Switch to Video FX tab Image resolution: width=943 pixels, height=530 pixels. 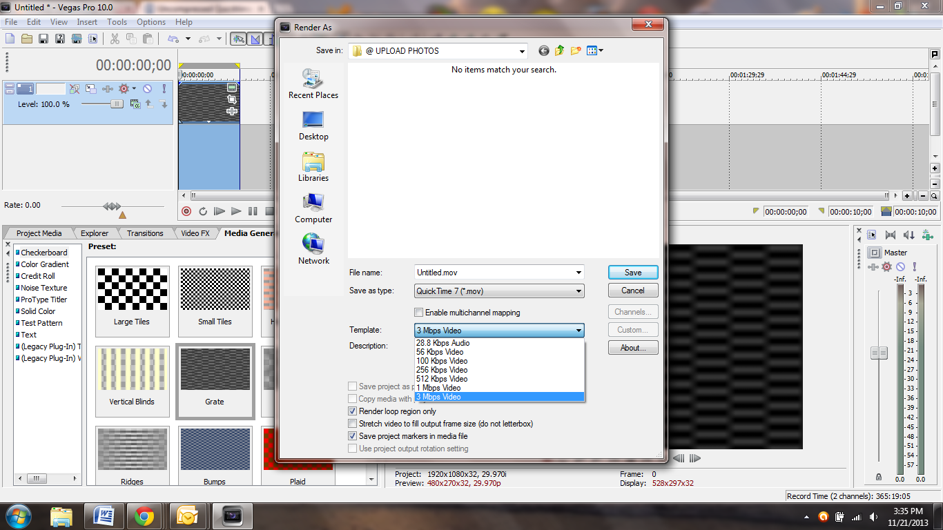195,233
